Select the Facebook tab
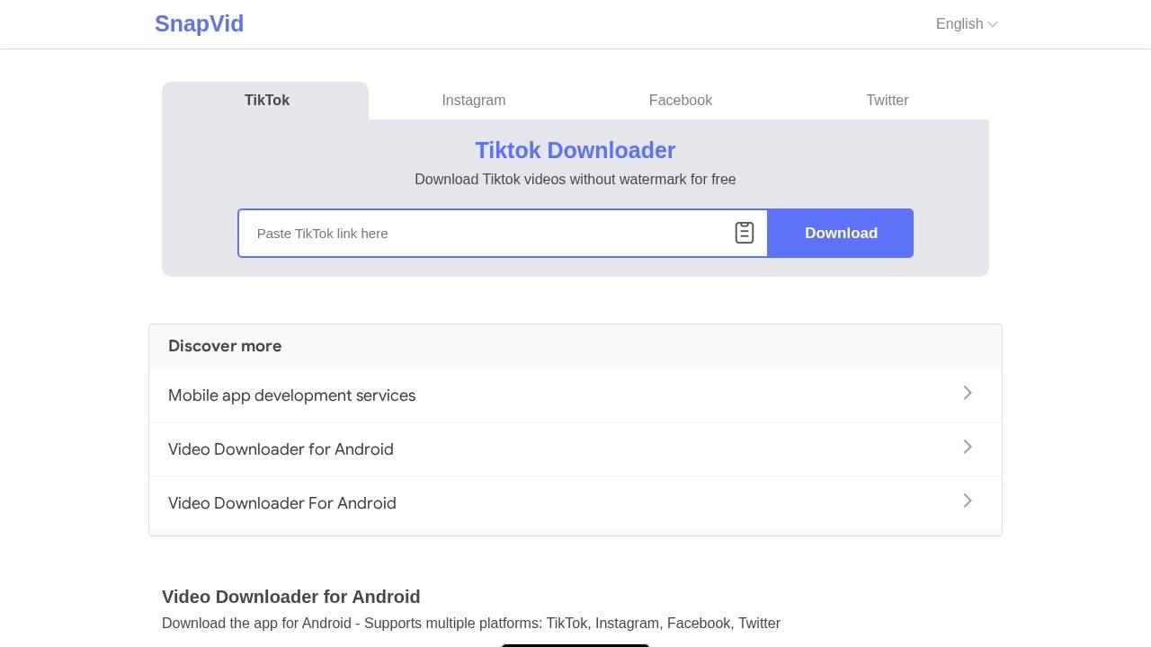 click(680, 101)
